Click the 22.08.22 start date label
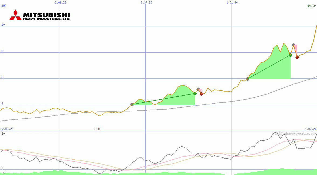317x175 pixels. pos(7,129)
